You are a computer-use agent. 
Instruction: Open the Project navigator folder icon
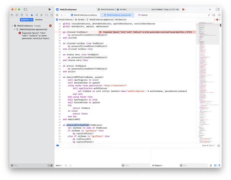12,15
